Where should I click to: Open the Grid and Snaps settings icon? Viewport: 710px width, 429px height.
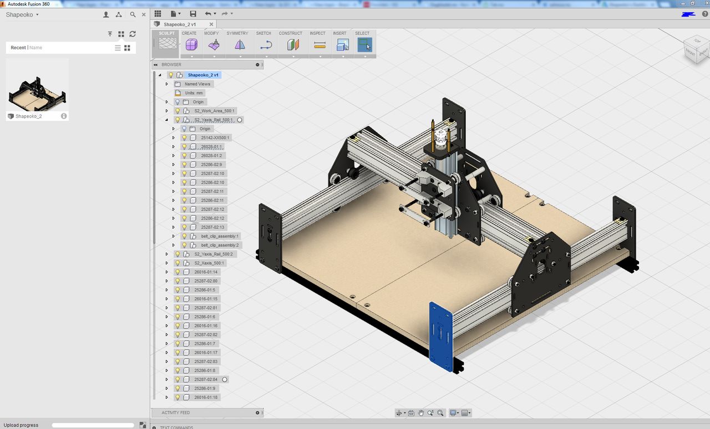click(x=465, y=413)
